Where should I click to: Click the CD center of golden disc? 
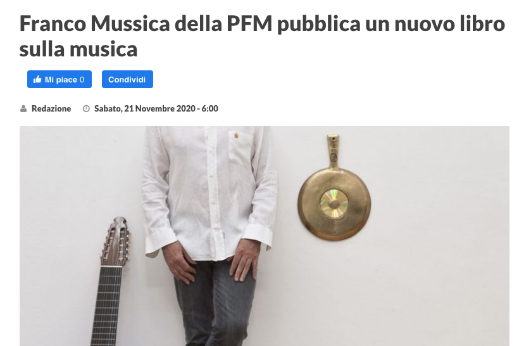click(334, 203)
